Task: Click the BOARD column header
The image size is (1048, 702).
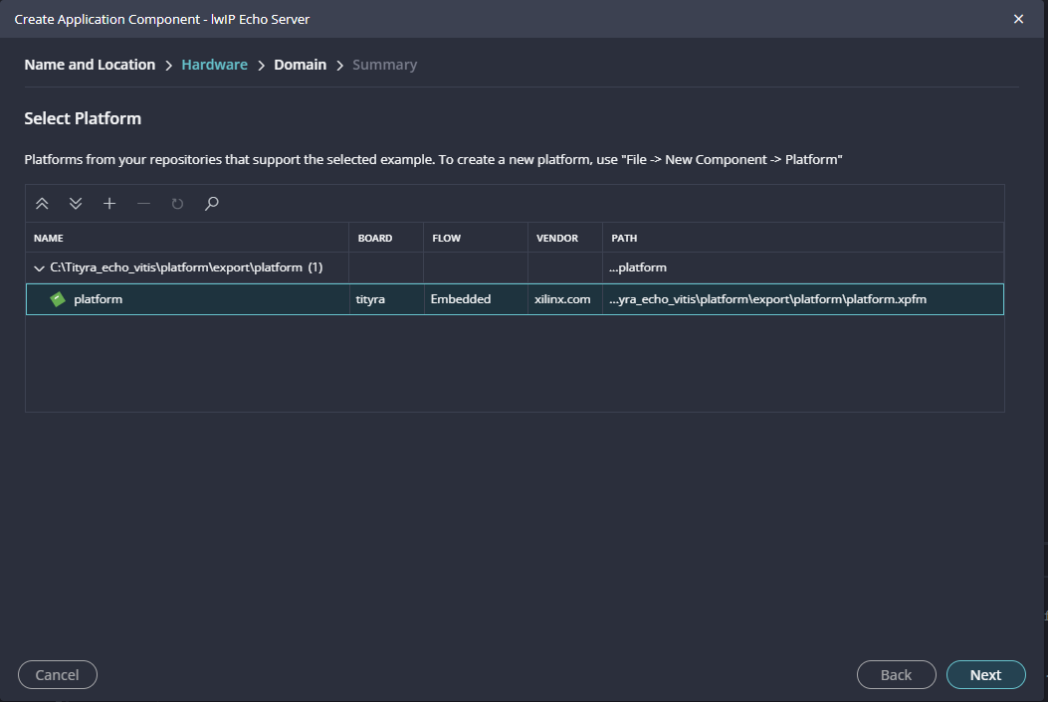Action: pos(375,239)
